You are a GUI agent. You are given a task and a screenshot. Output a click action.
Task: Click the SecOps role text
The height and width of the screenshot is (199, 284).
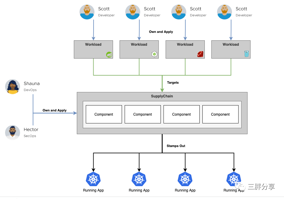tap(30, 136)
